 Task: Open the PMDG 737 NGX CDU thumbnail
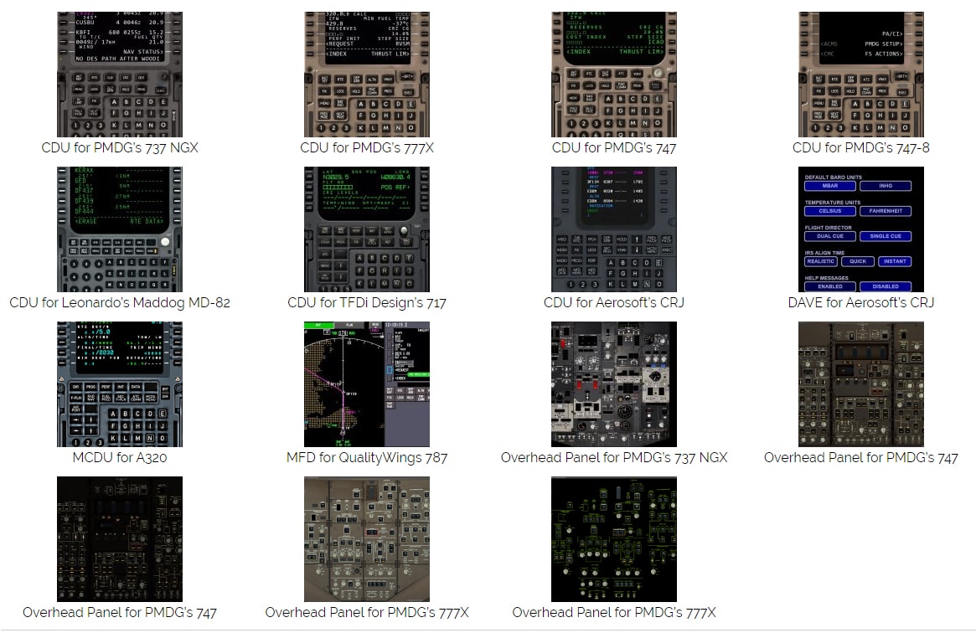click(119, 75)
